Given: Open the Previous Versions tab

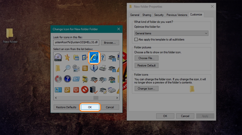Looking at the screenshot, I should [x=177, y=15].
